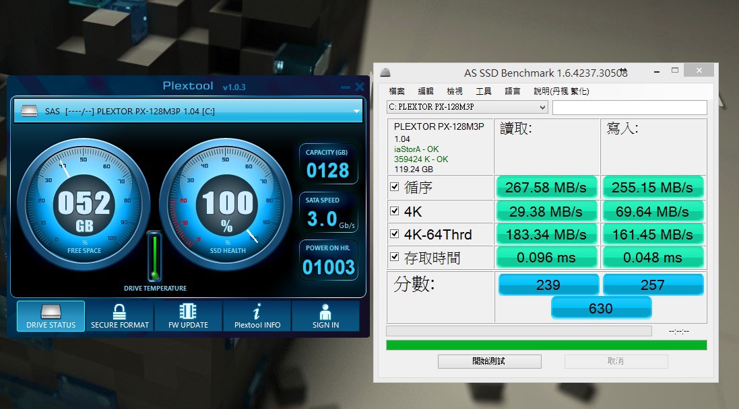739x409 pixels.
Task: Click the SATA Speed 3.0 Gb/s readout
Action: tap(328, 213)
